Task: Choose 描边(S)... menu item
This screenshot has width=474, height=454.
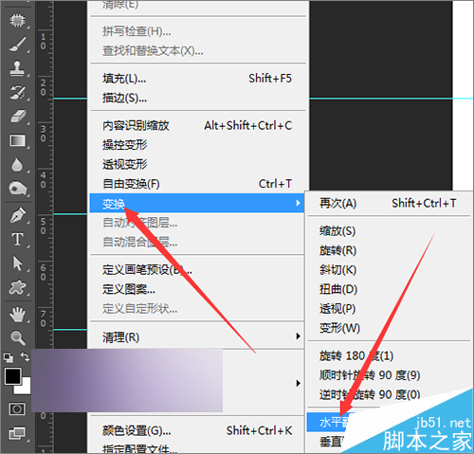Action: coord(198,99)
